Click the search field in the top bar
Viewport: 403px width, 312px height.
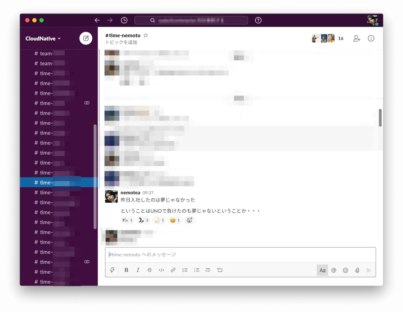click(x=191, y=20)
